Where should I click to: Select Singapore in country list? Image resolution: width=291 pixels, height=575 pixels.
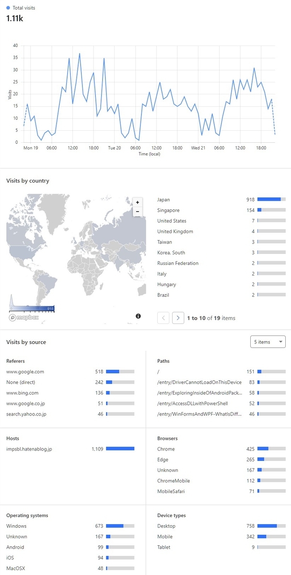pos(221,210)
